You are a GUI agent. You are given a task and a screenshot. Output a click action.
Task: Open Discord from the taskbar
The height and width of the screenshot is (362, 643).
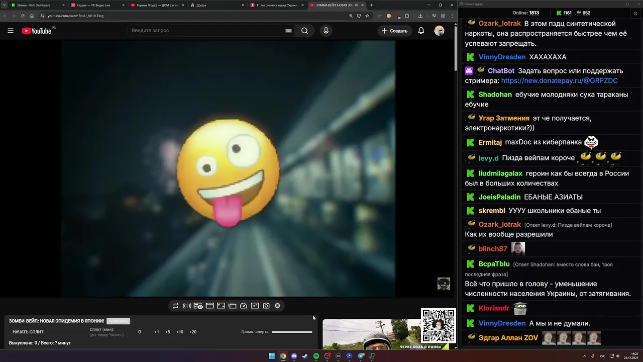[x=294, y=356]
